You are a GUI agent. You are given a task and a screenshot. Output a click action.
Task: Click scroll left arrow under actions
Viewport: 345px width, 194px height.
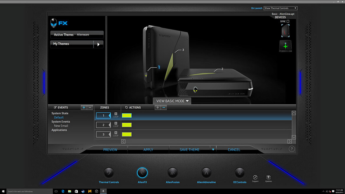(x=123, y=142)
